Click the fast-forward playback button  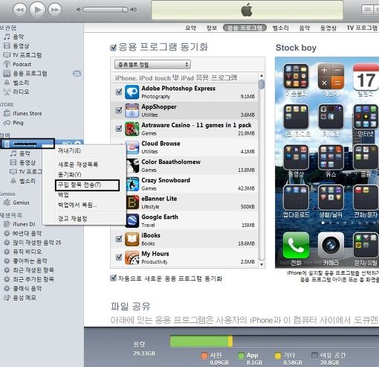[55, 10]
